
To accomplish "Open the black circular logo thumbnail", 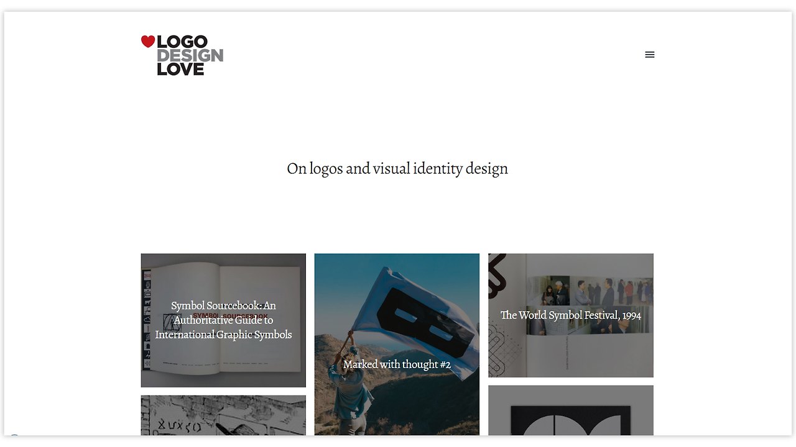I will click(x=571, y=410).
